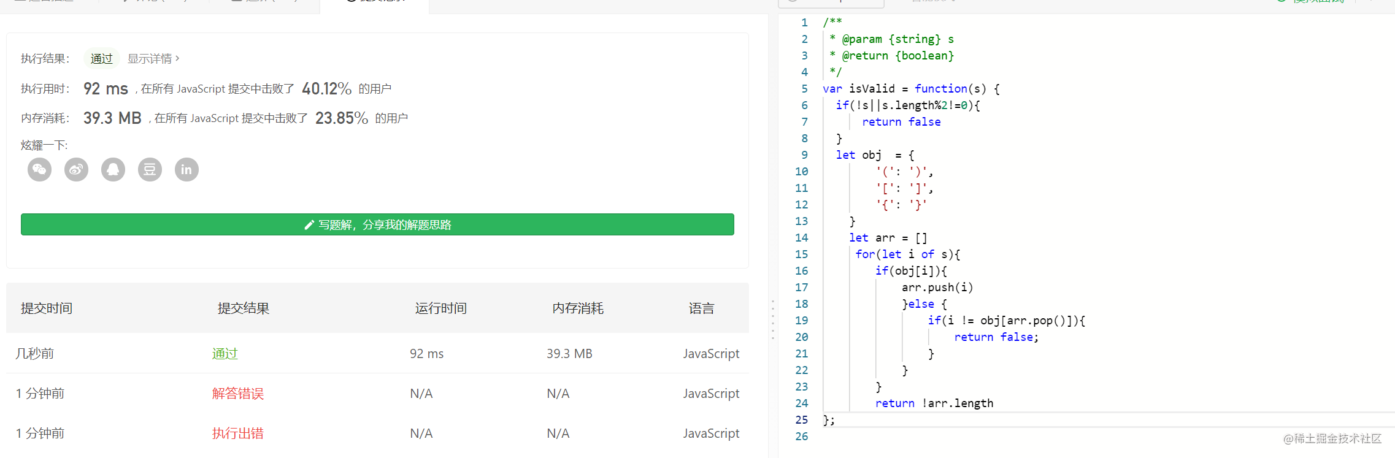The image size is (1395, 458).
Task: Place cursor on 'var isValid = function(s)' line
Action: pos(911,89)
